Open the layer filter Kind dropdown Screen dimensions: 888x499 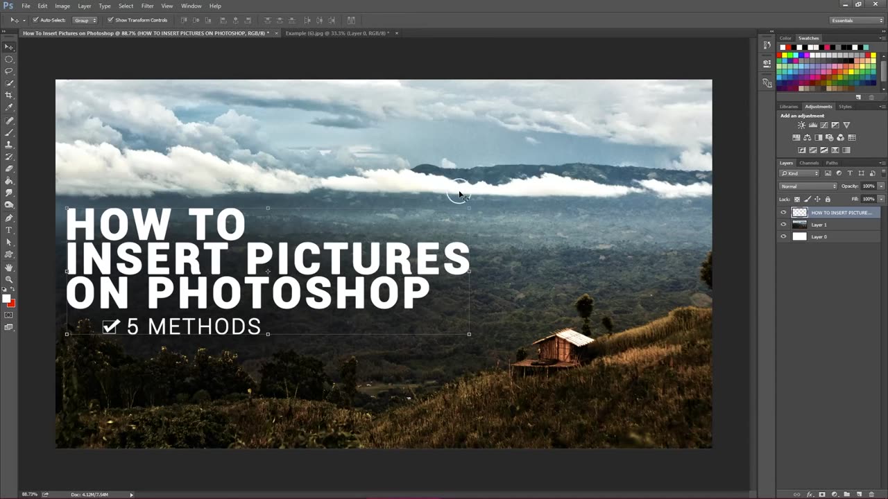pyautogui.click(x=800, y=173)
